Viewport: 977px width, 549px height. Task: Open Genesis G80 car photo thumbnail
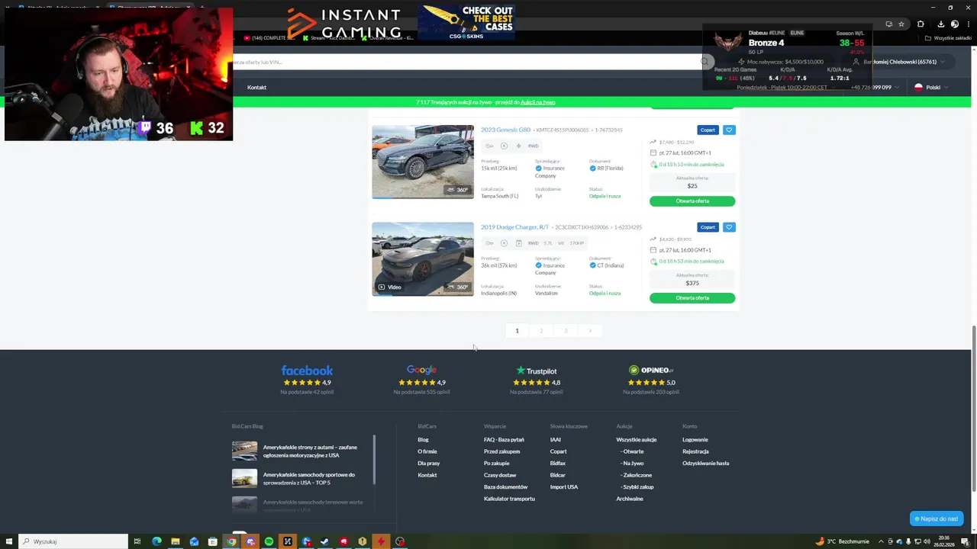click(423, 162)
